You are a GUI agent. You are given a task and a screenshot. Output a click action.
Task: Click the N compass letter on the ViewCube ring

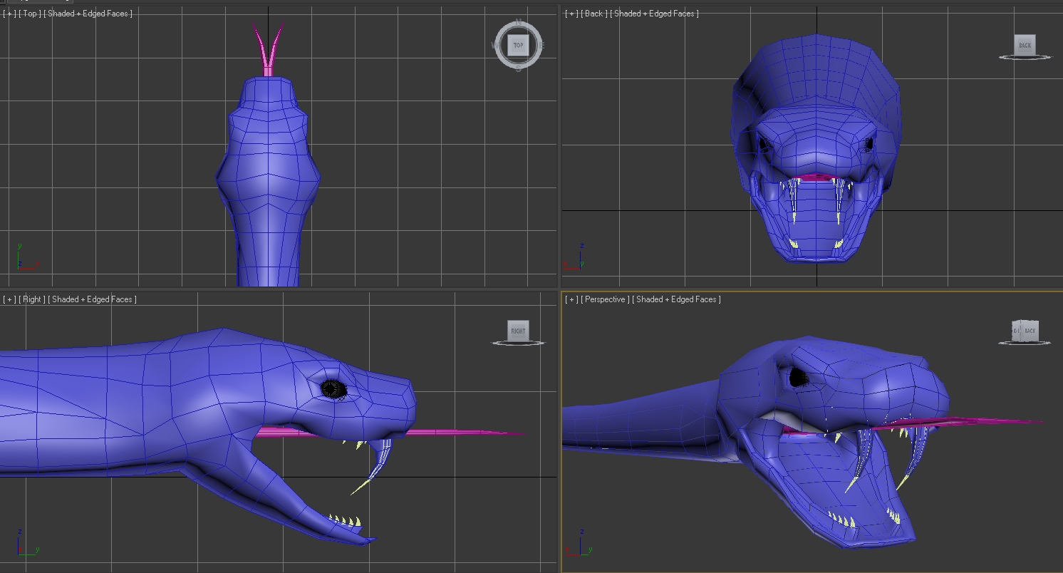[x=519, y=24]
